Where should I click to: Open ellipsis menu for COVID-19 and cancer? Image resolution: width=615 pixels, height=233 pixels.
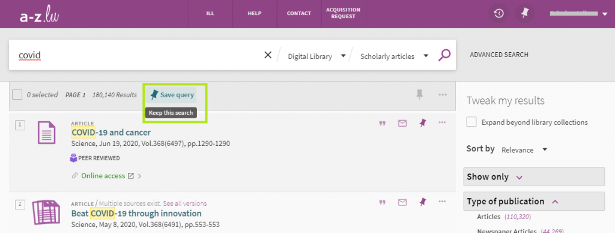pyautogui.click(x=443, y=123)
